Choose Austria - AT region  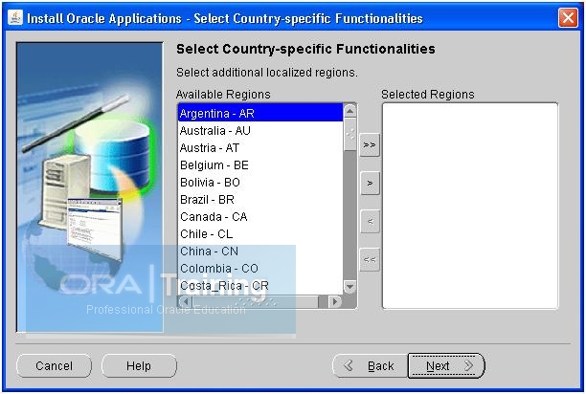(x=260, y=147)
